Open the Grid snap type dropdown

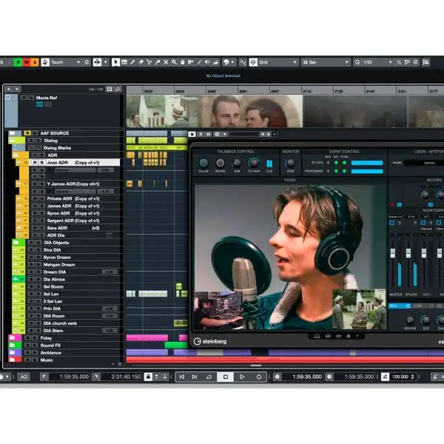(x=276, y=62)
